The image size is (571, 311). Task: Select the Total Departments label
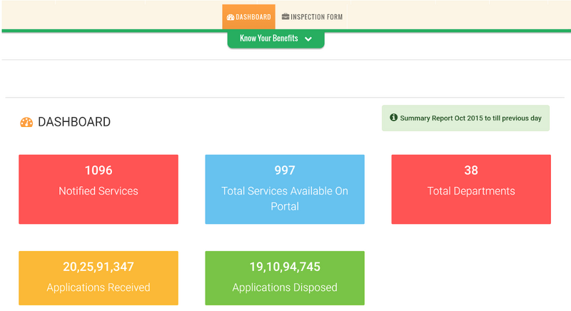point(471,191)
